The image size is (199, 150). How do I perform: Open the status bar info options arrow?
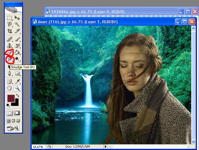click(105, 147)
